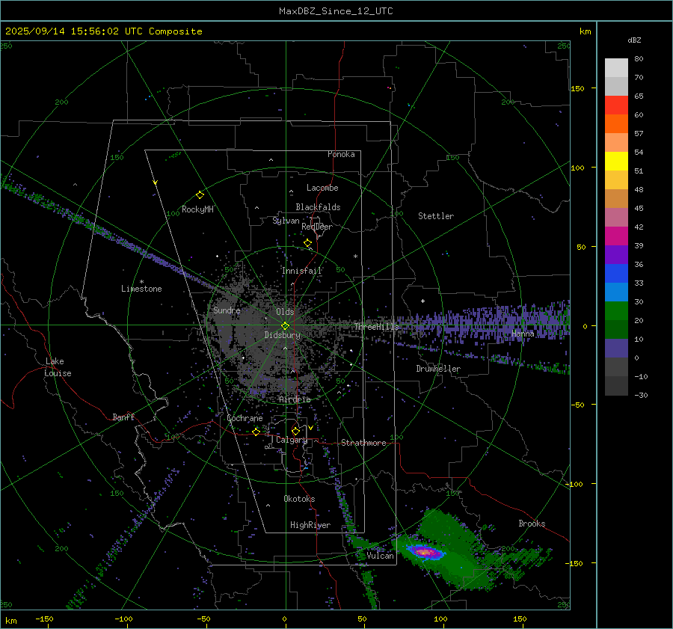Click the timestamp 2025/09/14 15:56:02 UTC Composite
Viewport: 673px width, 629px height.
104,31
